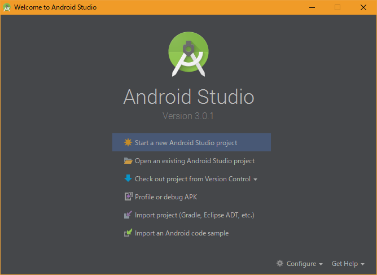Minimize the Welcome to Android Studio window

(312, 7)
